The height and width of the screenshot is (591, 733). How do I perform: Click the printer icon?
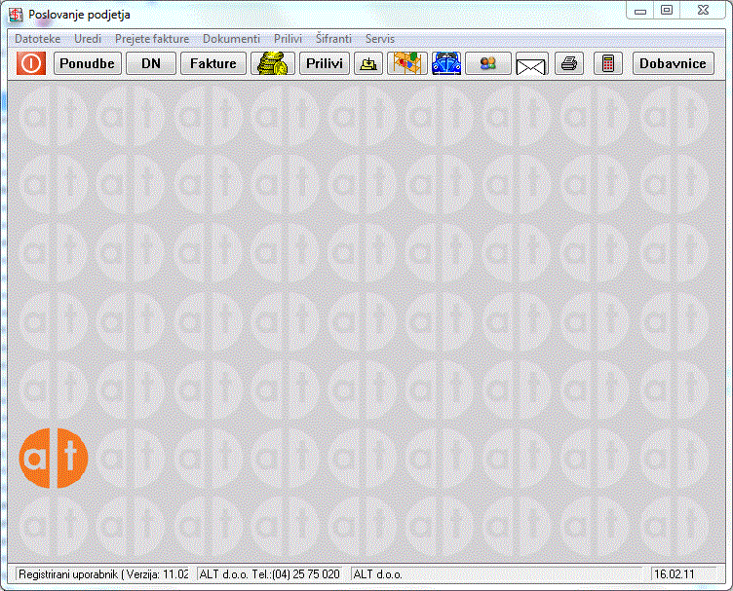[569, 63]
